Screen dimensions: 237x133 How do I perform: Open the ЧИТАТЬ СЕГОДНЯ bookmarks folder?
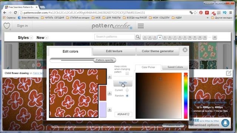[x=53, y=18]
